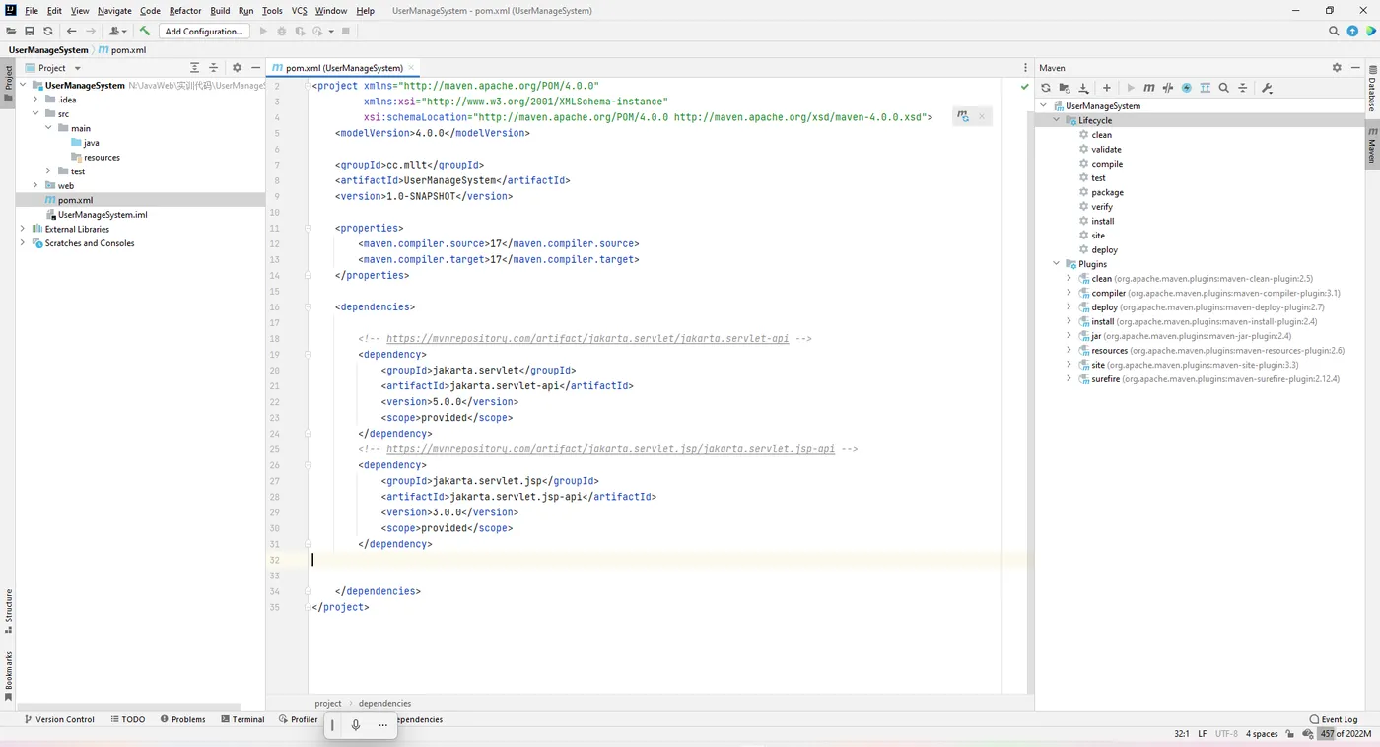1380x747 pixels.
Task: Open the Problems tool window
Action: 182,719
